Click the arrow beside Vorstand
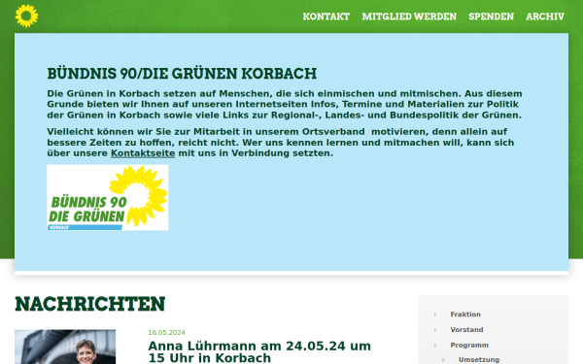This screenshot has height=364, width=583. [x=435, y=330]
